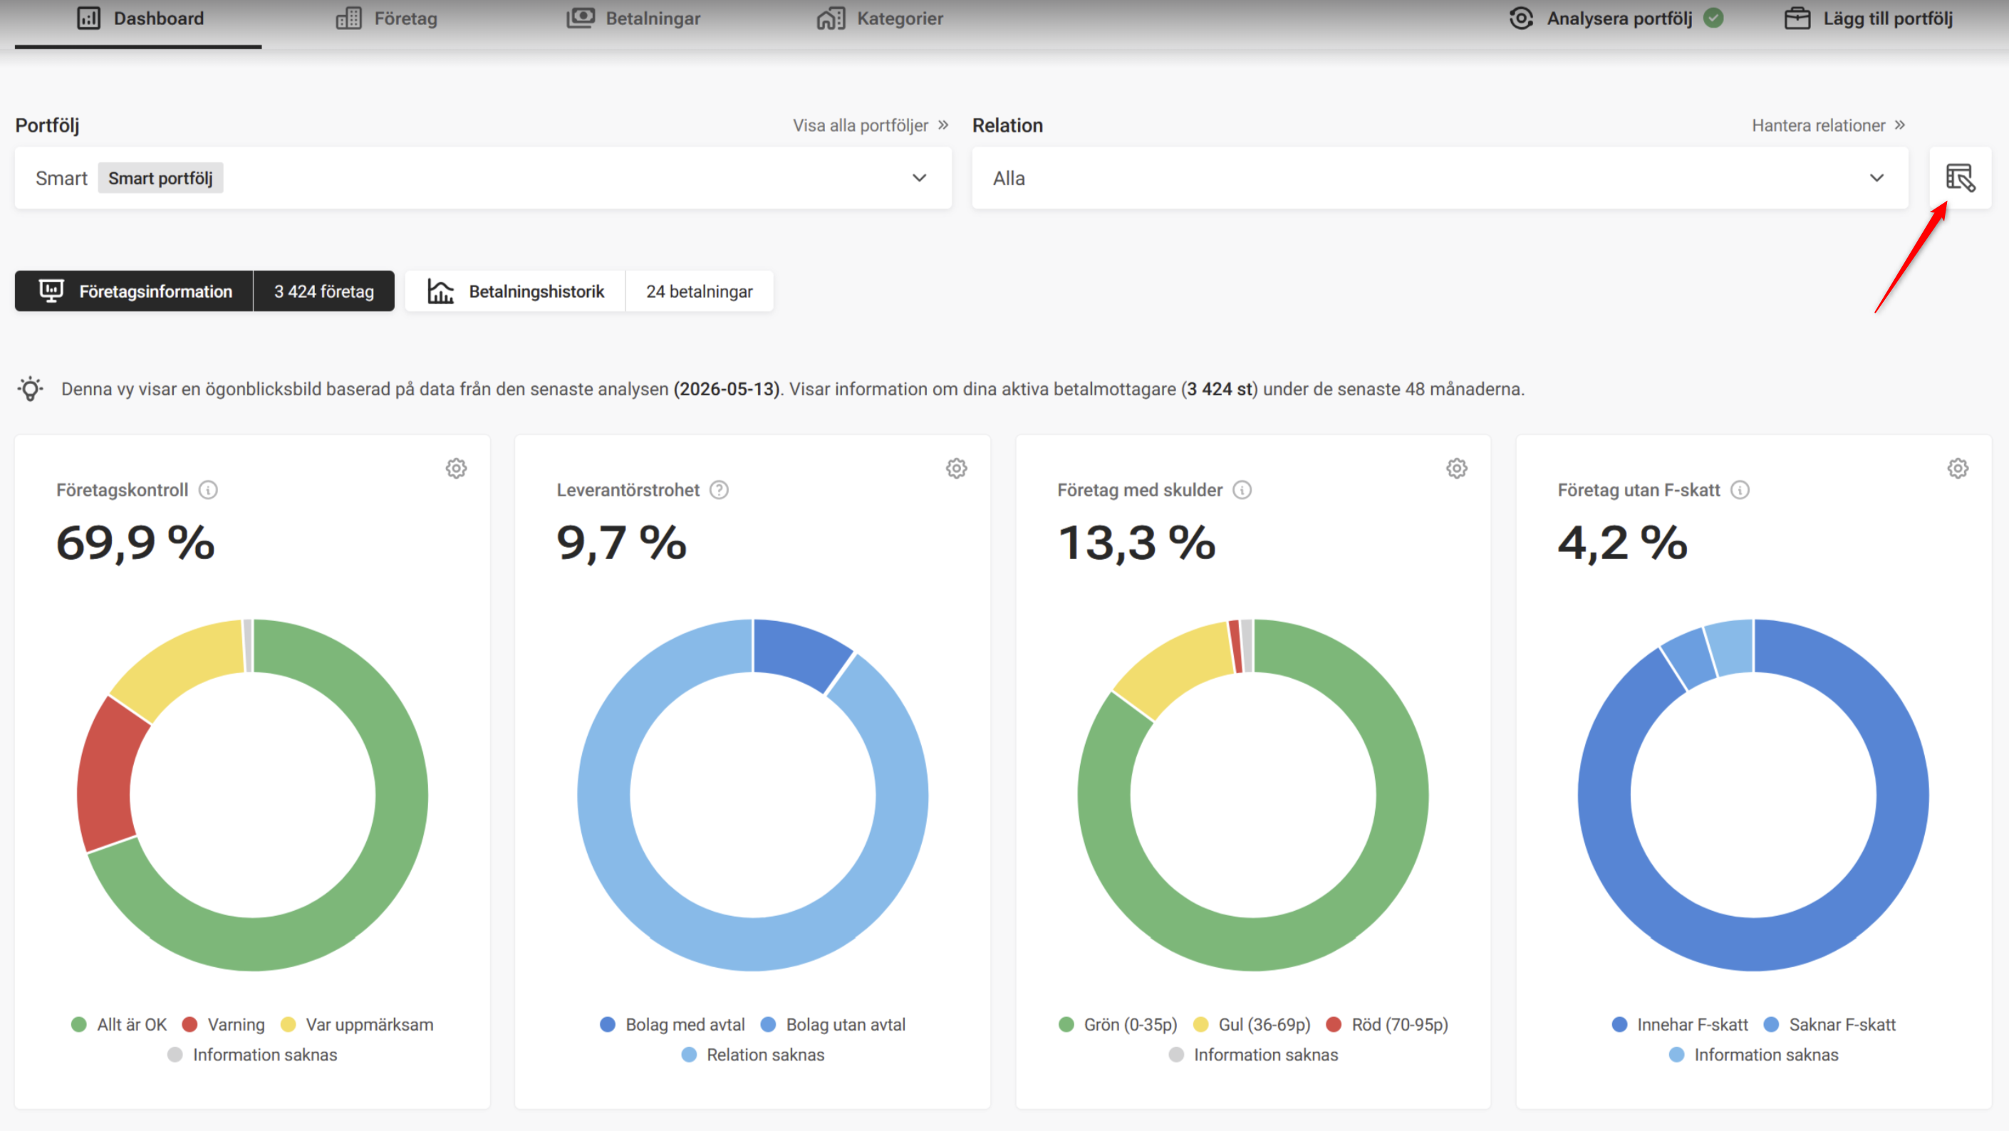Click info icon next to Företag utan F-skatt
2009x1131 pixels.
coord(1740,489)
